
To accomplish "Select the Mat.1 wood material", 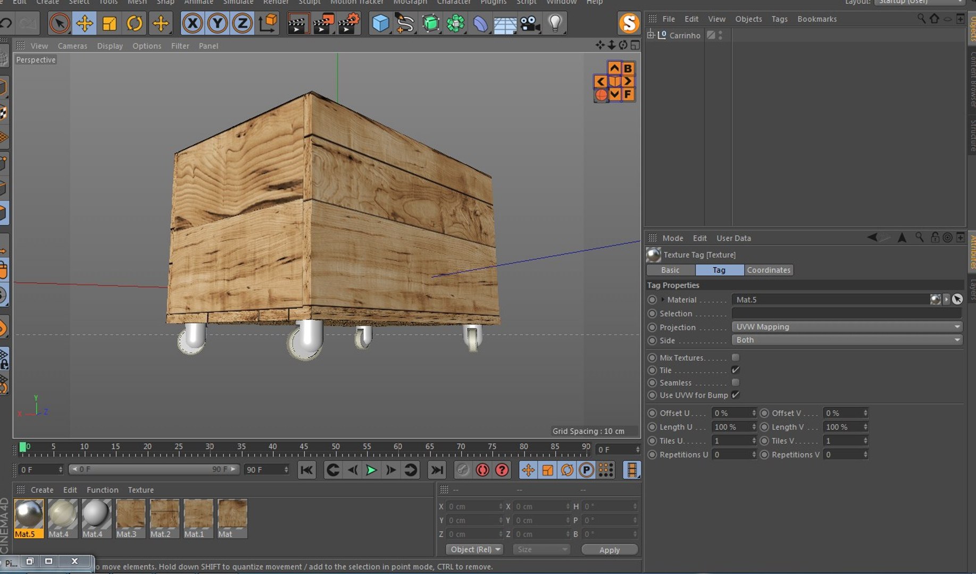I will click(198, 518).
